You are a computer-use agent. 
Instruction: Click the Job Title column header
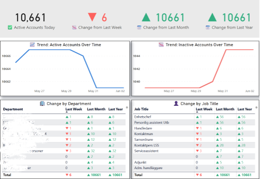pyautogui.click(x=141, y=109)
